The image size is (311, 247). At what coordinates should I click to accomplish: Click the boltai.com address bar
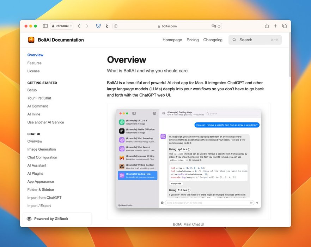(167, 26)
